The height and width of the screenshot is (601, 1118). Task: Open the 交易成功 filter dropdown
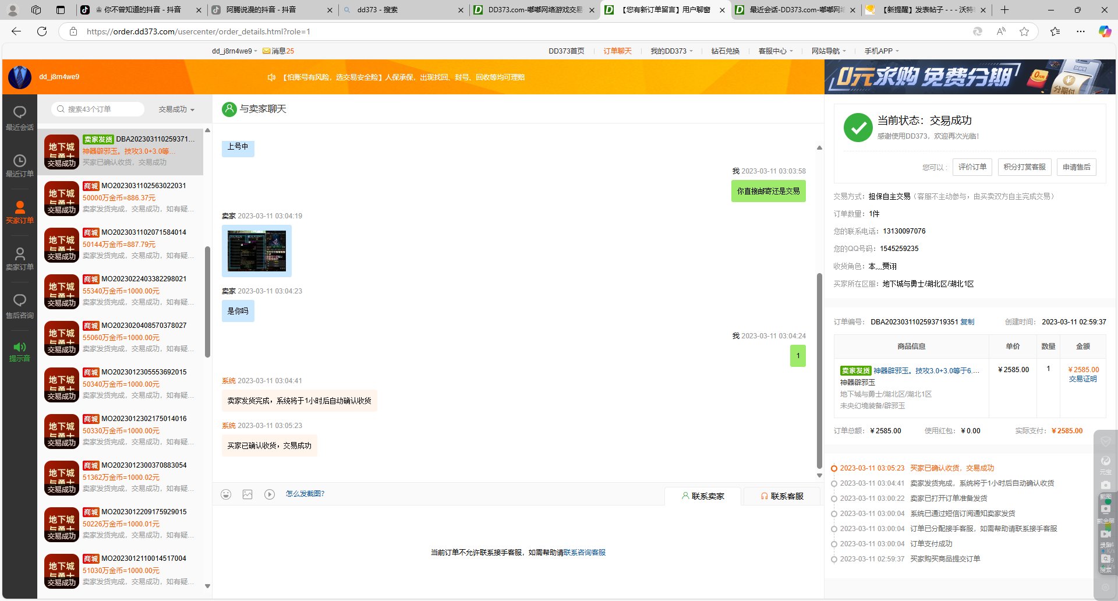[176, 109]
